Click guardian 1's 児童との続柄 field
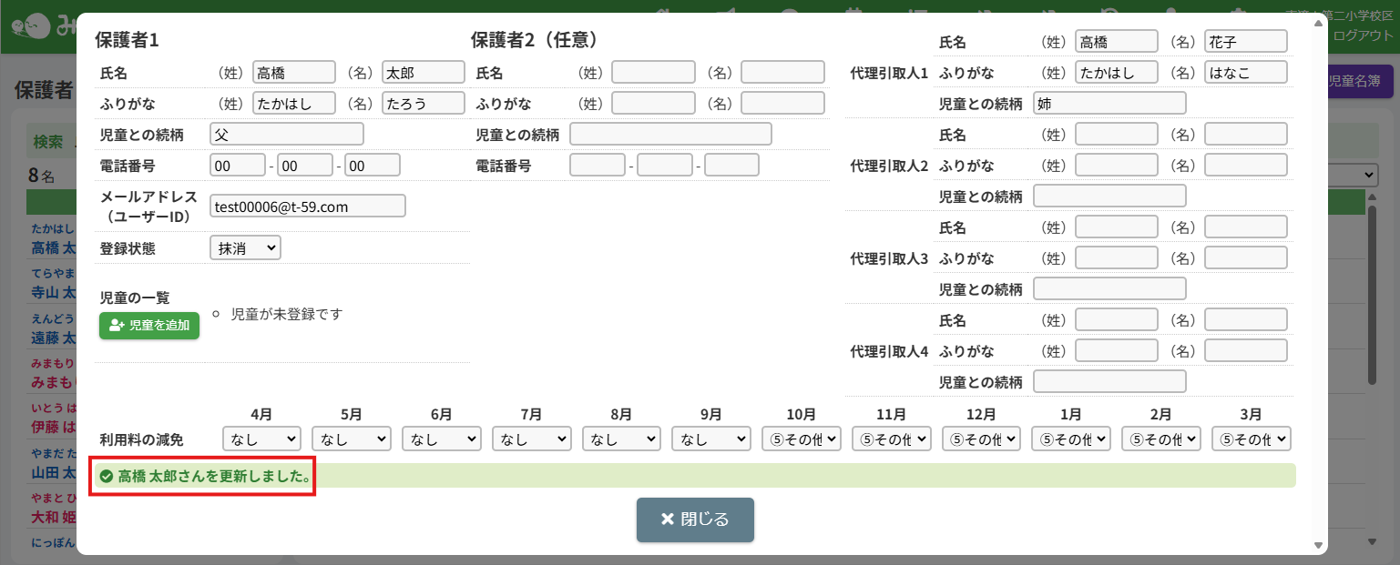This screenshot has width=1400, height=565. pos(286,135)
